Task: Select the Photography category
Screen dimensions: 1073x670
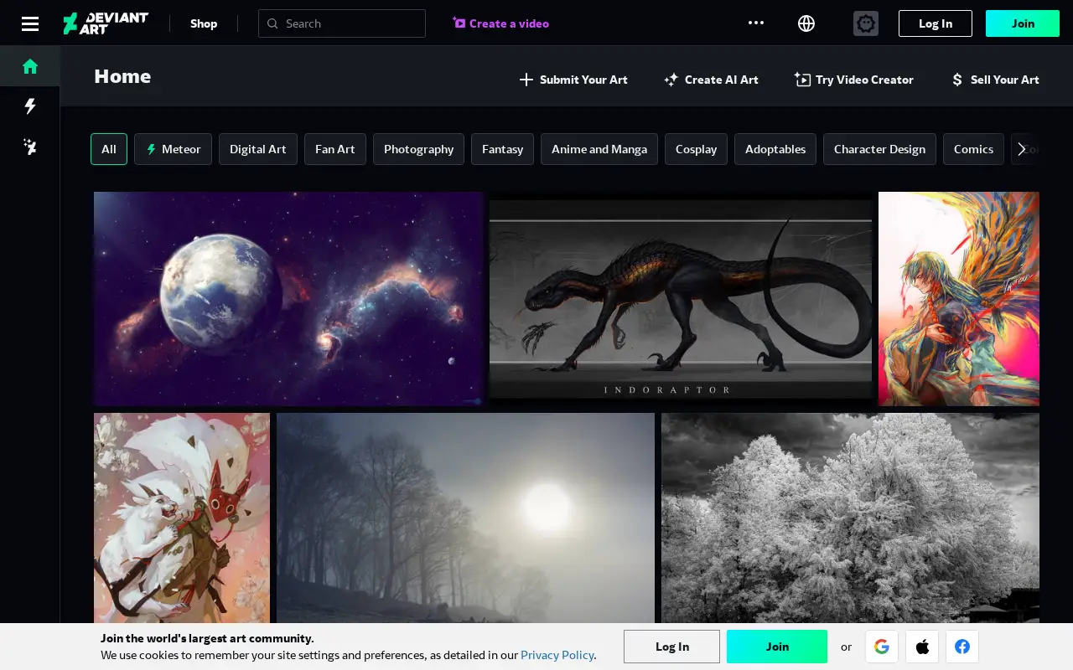Action: click(x=418, y=149)
